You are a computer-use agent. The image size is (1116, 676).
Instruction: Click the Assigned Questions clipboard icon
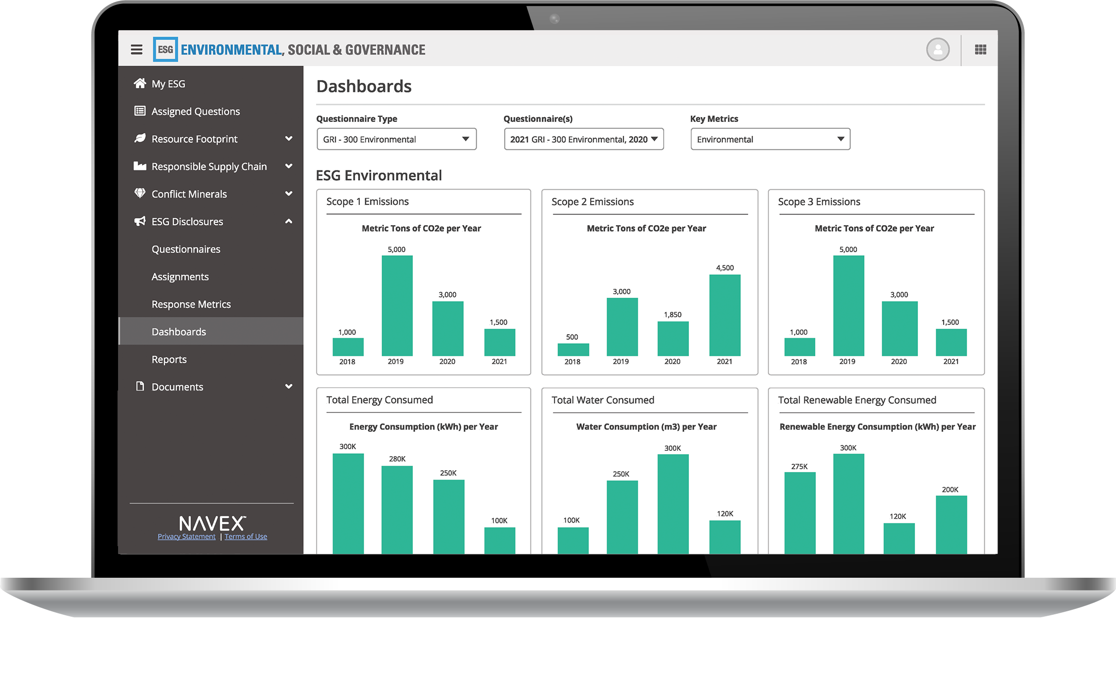[x=140, y=111]
